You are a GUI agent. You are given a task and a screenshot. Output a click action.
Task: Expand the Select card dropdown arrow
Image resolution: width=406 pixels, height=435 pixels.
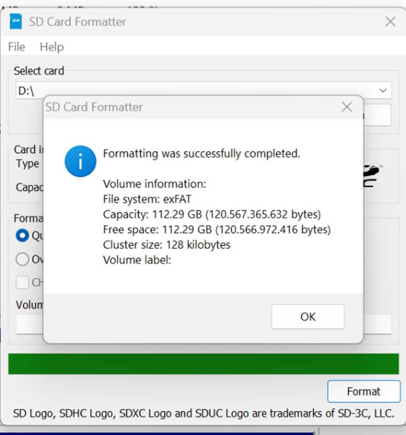point(382,91)
